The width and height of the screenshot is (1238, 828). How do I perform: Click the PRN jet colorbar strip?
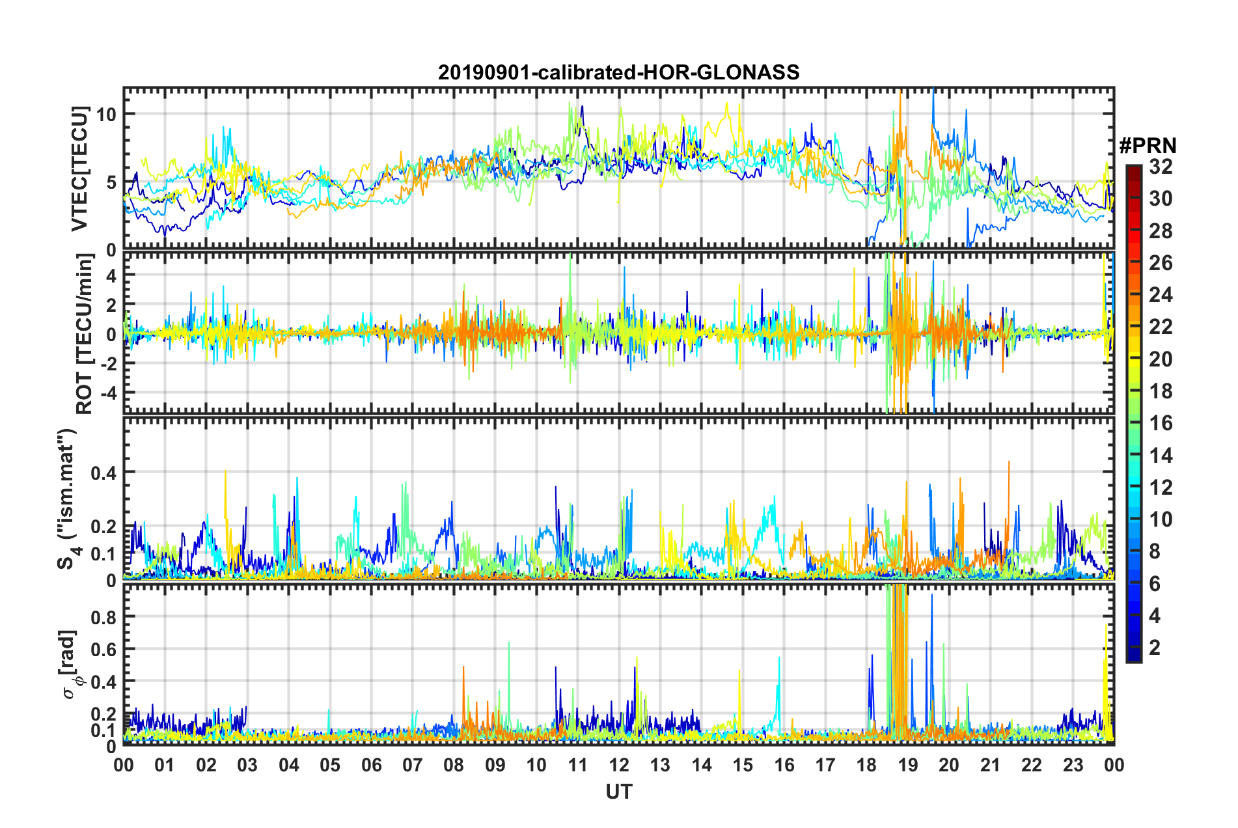click(x=1133, y=413)
